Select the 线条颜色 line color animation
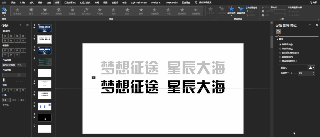320x137 pixels. pos(182,11)
